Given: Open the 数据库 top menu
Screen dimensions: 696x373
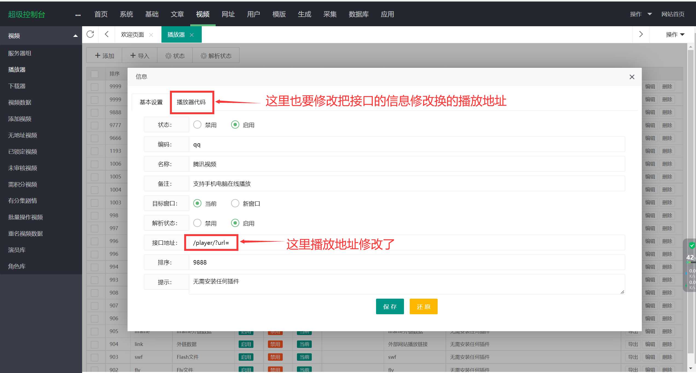Looking at the screenshot, I should pos(359,14).
